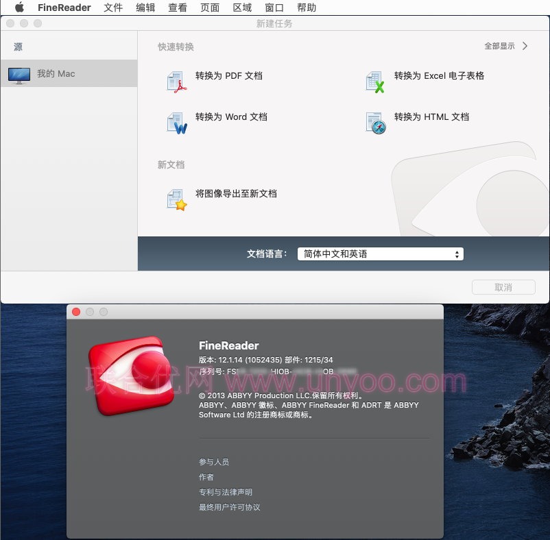Click 全部显示 to show all tasks
The width and height of the screenshot is (550, 540).
499,46
